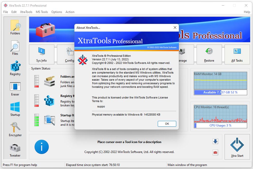Click 'Place cursor over a Tool icon' text
Image resolution: width=253 pixels, height=169 pixels.
129,142
